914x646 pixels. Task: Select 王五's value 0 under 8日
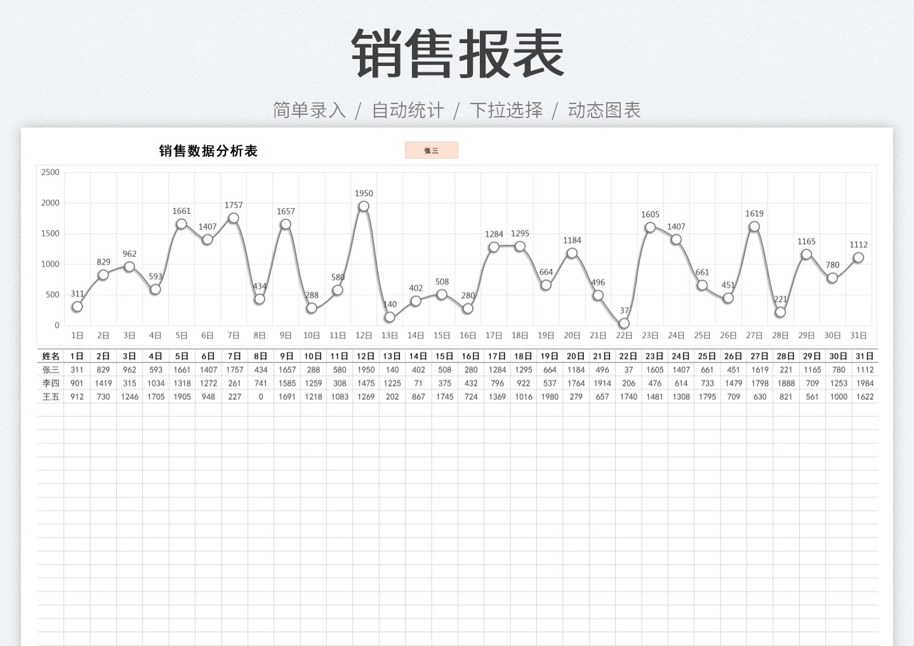click(x=260, y=396)
